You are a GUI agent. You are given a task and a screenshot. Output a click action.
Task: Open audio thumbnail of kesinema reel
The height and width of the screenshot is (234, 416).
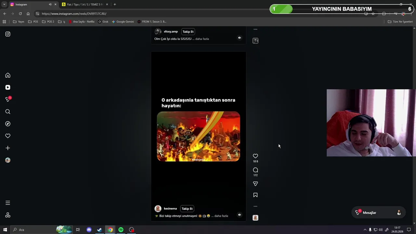click(255, 218)
